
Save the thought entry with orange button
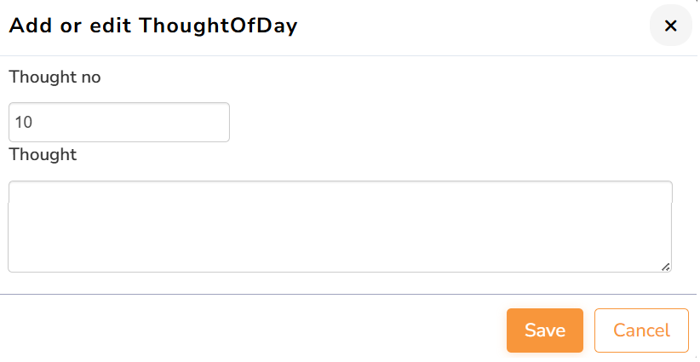click(544, 330)
